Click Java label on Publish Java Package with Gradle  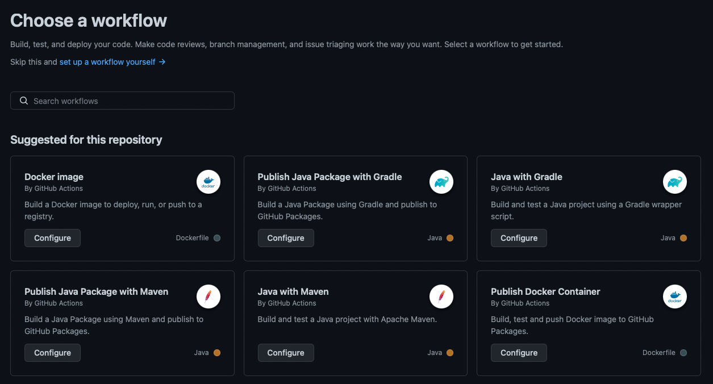[435, 238]
